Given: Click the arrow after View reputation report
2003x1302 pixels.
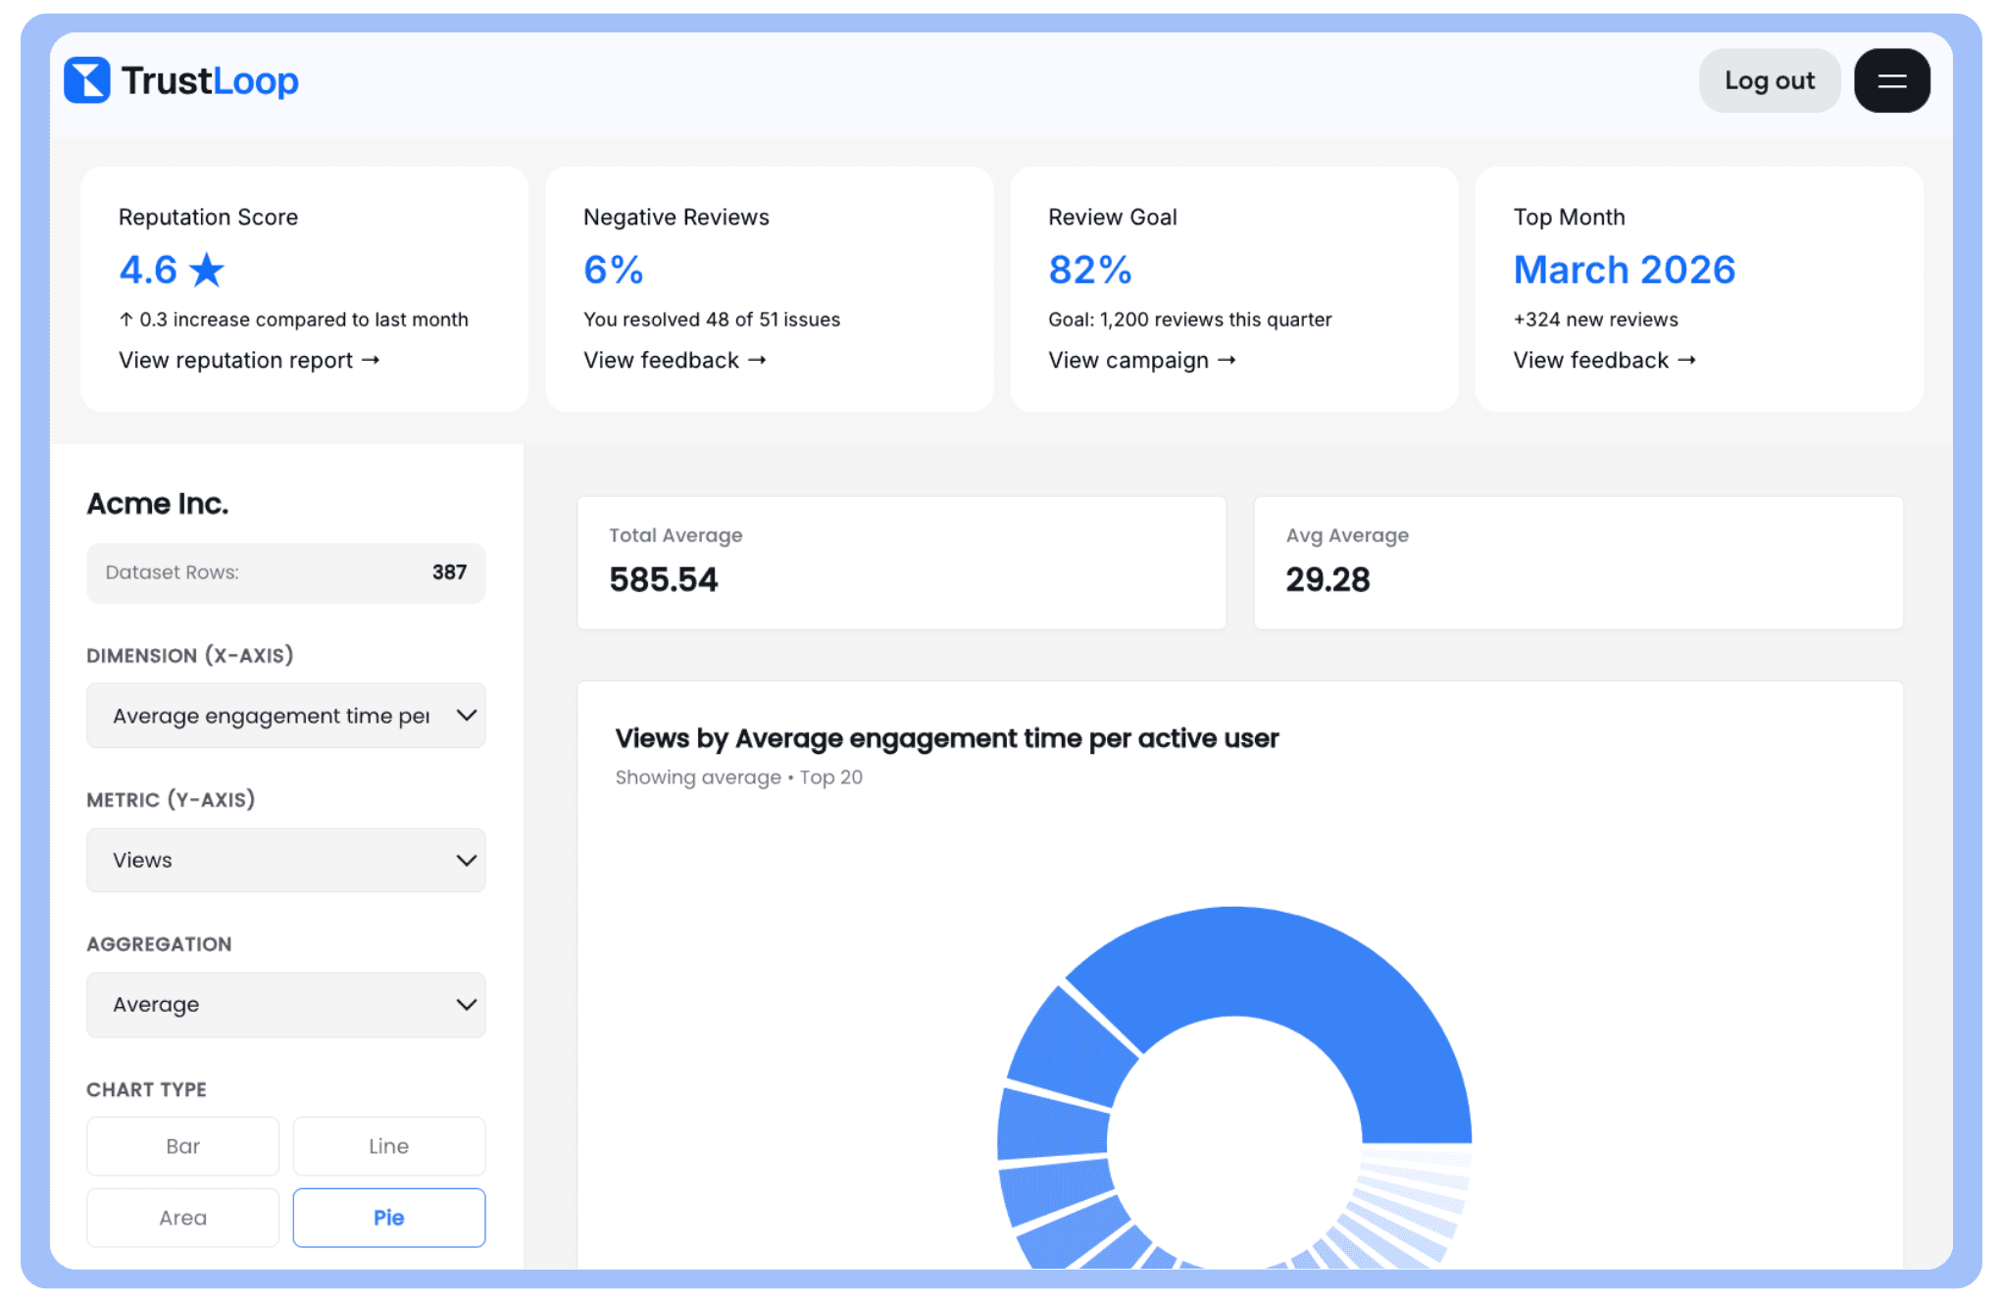Looking at the screenshot, I should (372, 360).
